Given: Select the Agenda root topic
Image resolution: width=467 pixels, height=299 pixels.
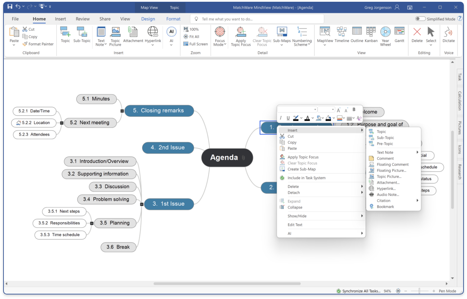Looking at the screenshot, I should point(227,158).
